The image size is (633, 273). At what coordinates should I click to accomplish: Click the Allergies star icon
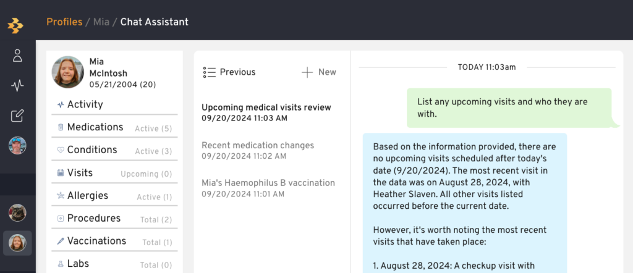(x=61, y=196)
